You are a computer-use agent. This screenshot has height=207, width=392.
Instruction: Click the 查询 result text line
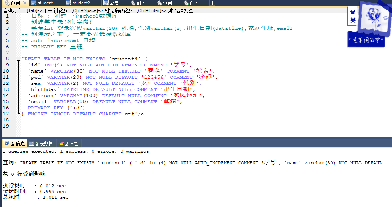[180, 163]
